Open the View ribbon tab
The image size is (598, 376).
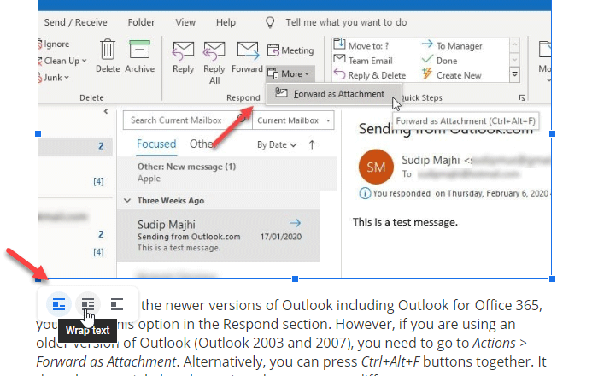point(185,22)
